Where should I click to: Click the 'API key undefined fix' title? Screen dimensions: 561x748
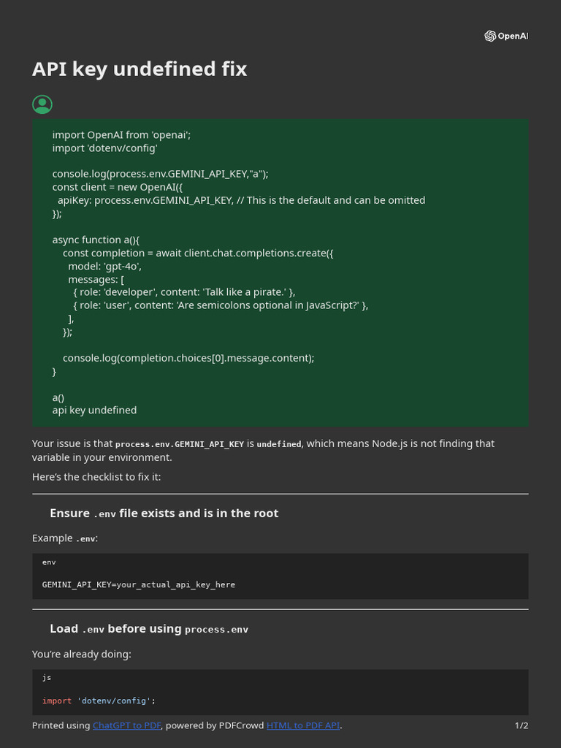tap(140, 69)
